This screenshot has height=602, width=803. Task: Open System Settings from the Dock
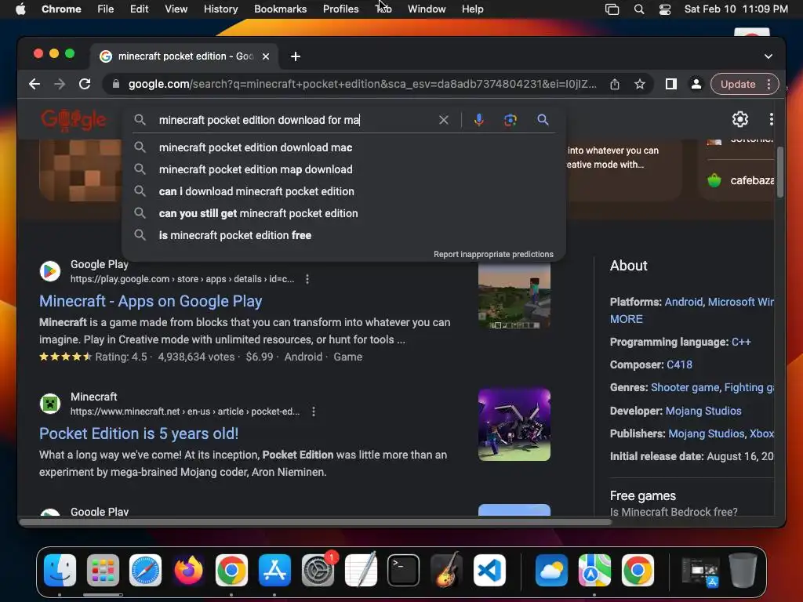[318, 570]
